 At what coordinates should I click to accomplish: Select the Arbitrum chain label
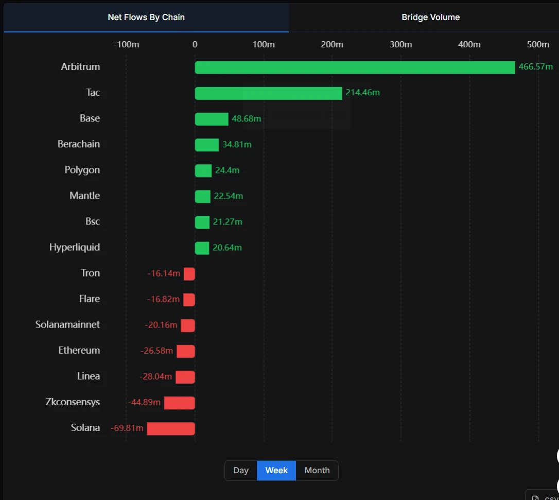[x=80, y=66]
